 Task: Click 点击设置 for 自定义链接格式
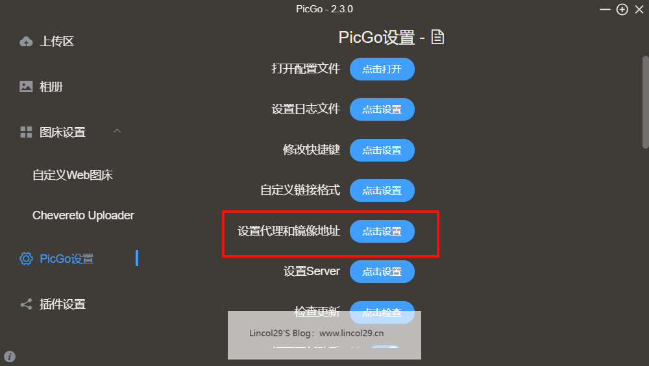click(382, 190)
